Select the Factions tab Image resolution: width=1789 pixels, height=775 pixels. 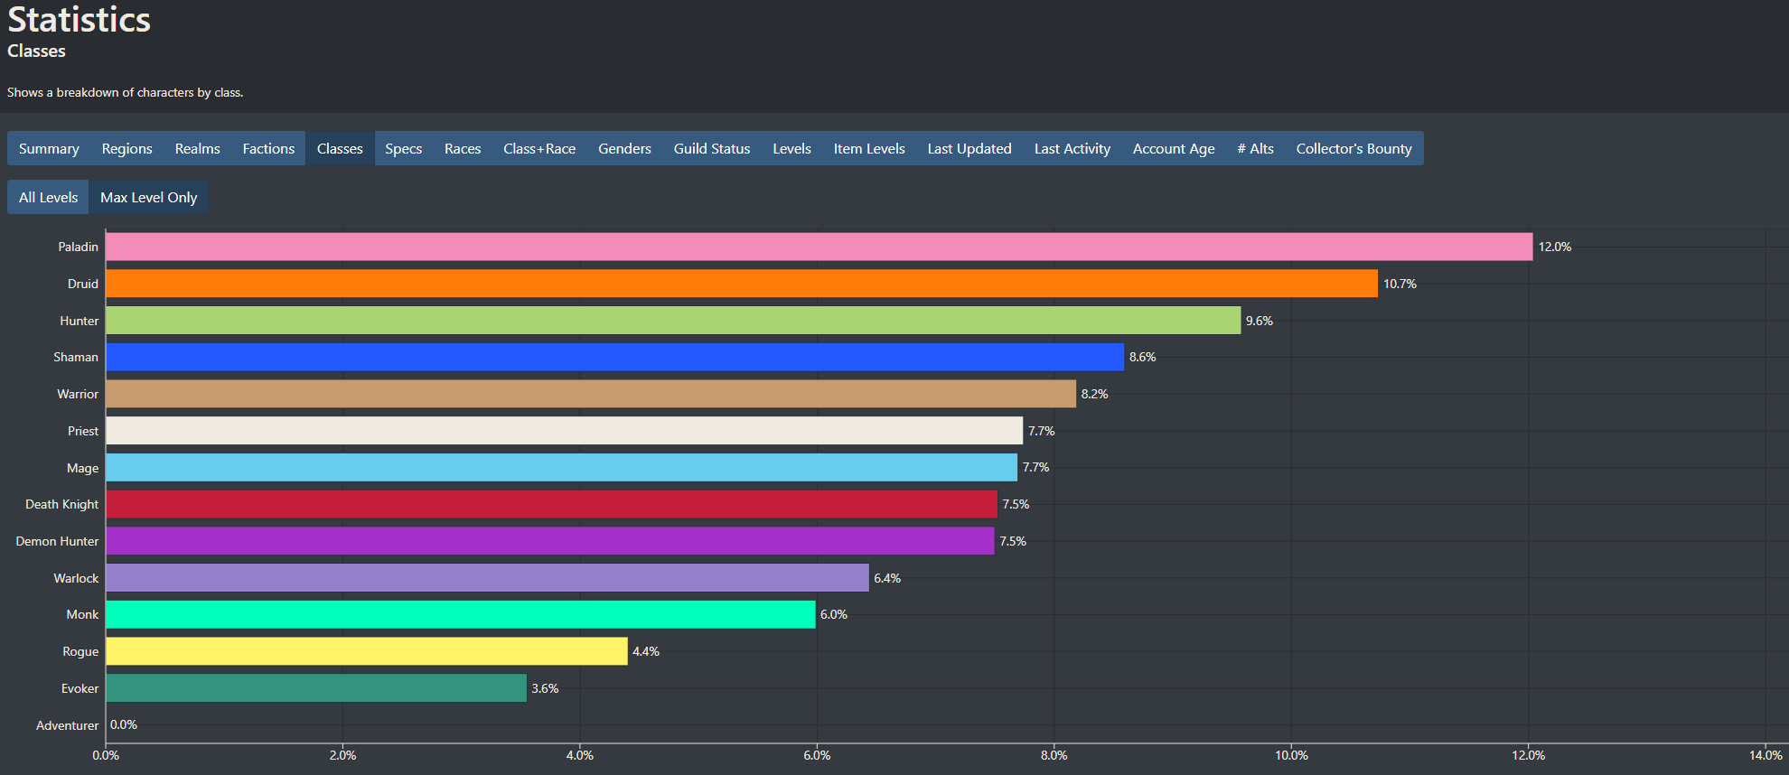coord(268,148)
